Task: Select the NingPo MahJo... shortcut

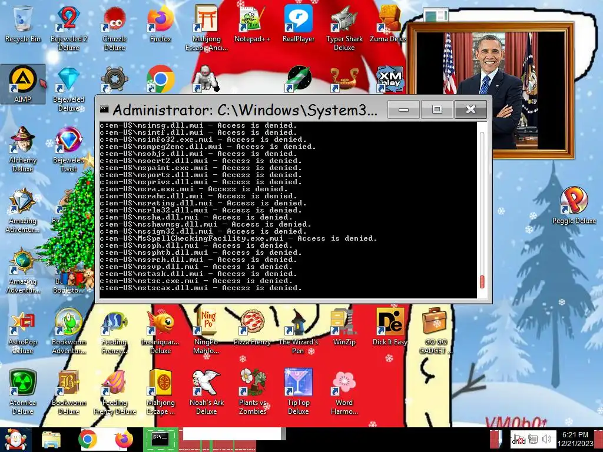Action: pos(207,331)
